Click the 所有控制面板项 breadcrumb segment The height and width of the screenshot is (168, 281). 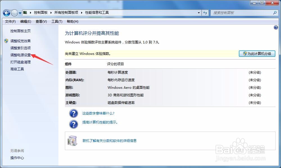(66, 13)
